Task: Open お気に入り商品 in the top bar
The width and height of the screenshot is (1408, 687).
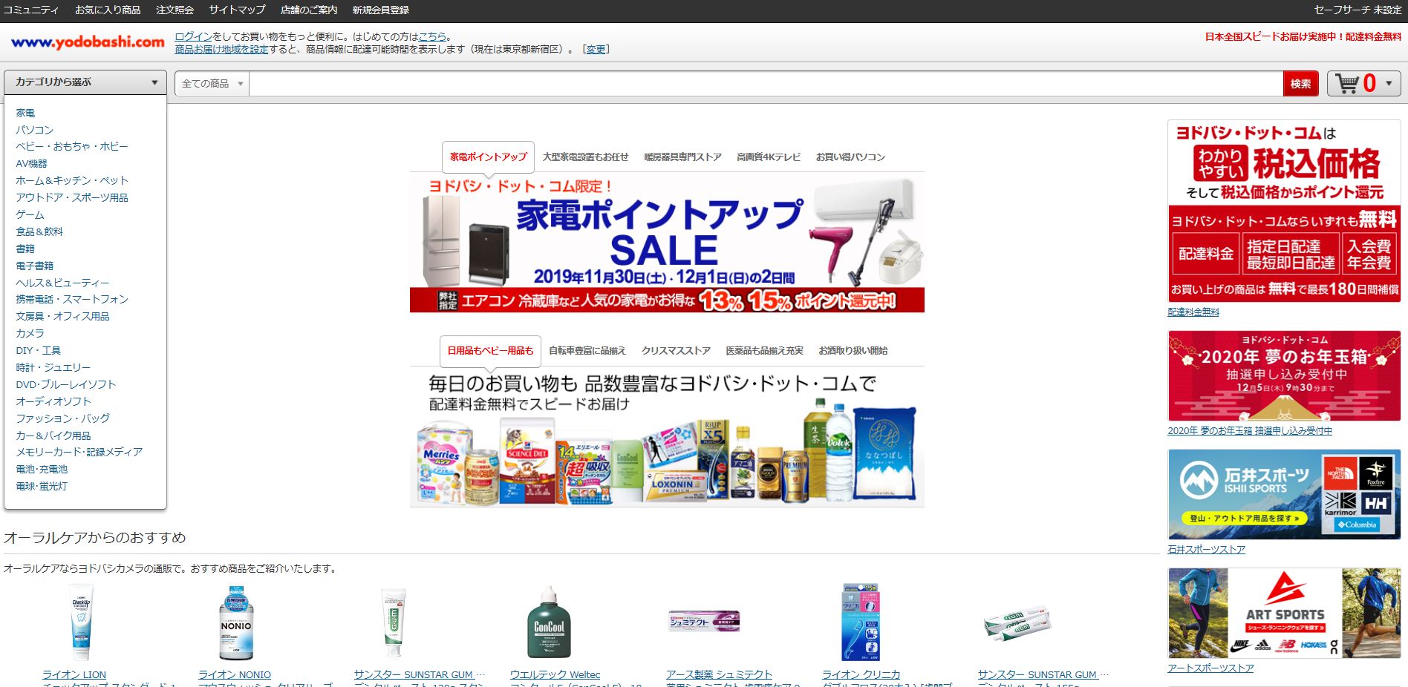Action: [x=108, y=10]
